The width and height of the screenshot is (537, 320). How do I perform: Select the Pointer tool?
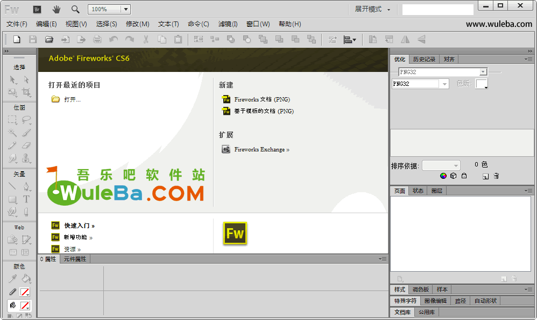click(x=12, y=79)
